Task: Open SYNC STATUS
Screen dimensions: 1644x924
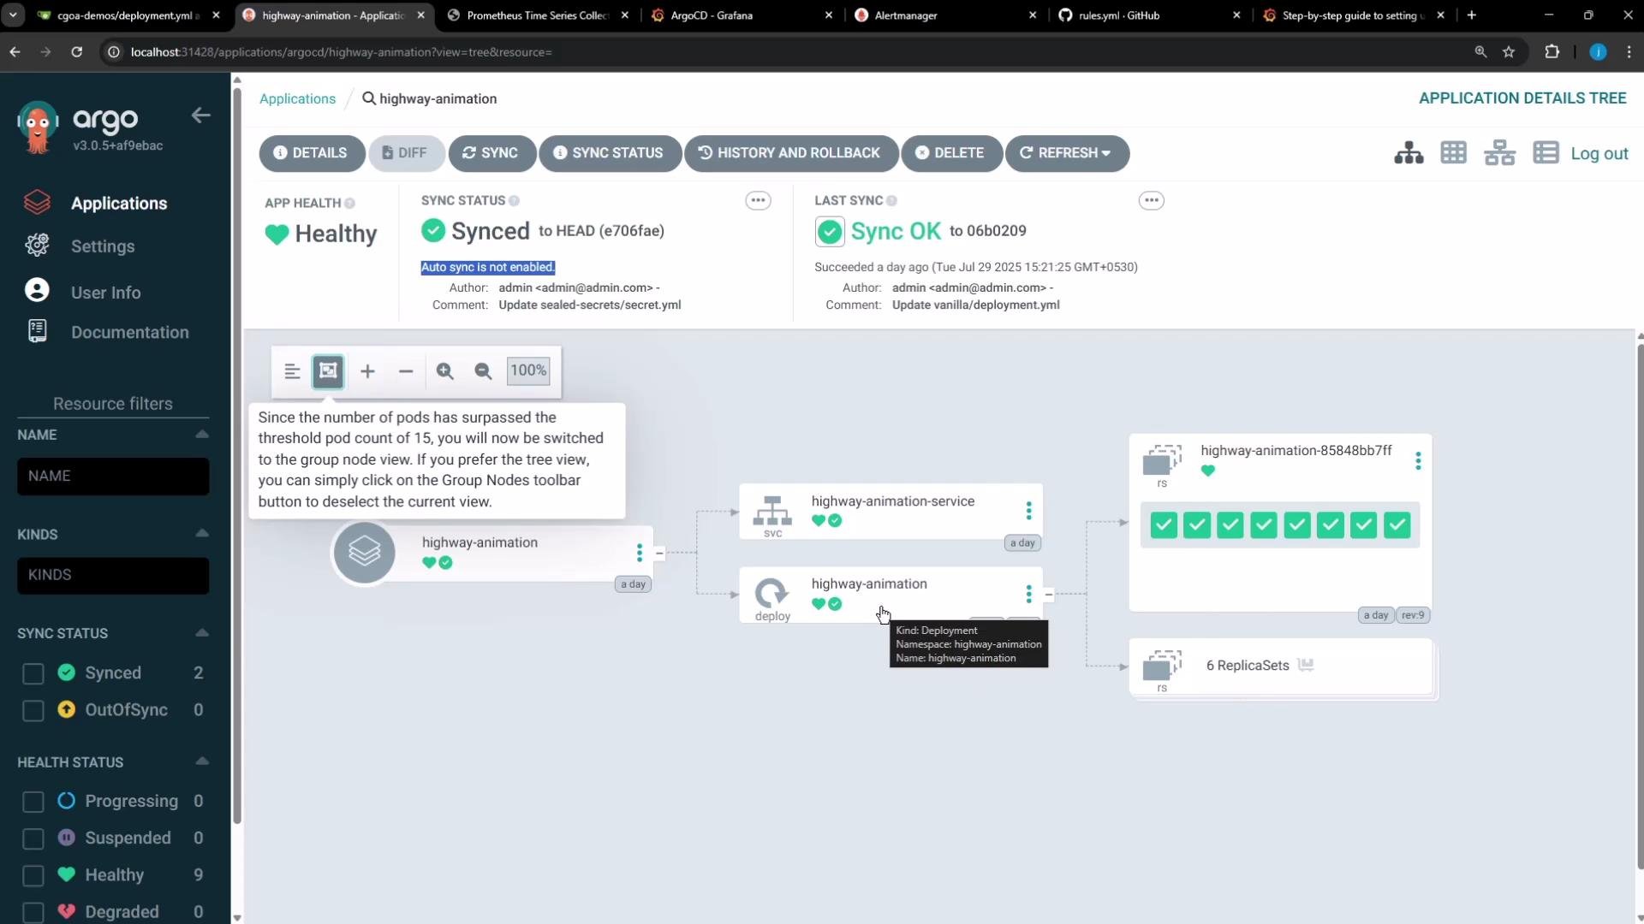Action: pyautogui.click(x=610, y=153)
